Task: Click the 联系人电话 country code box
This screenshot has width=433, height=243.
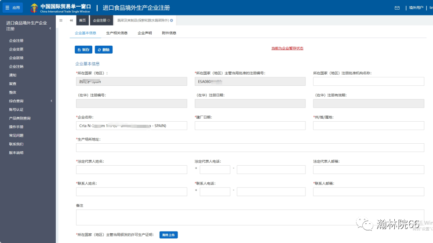Action: click(x=215, y=192)
